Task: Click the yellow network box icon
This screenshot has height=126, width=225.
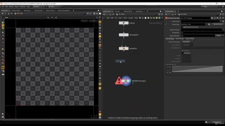Action: [157, 18]
